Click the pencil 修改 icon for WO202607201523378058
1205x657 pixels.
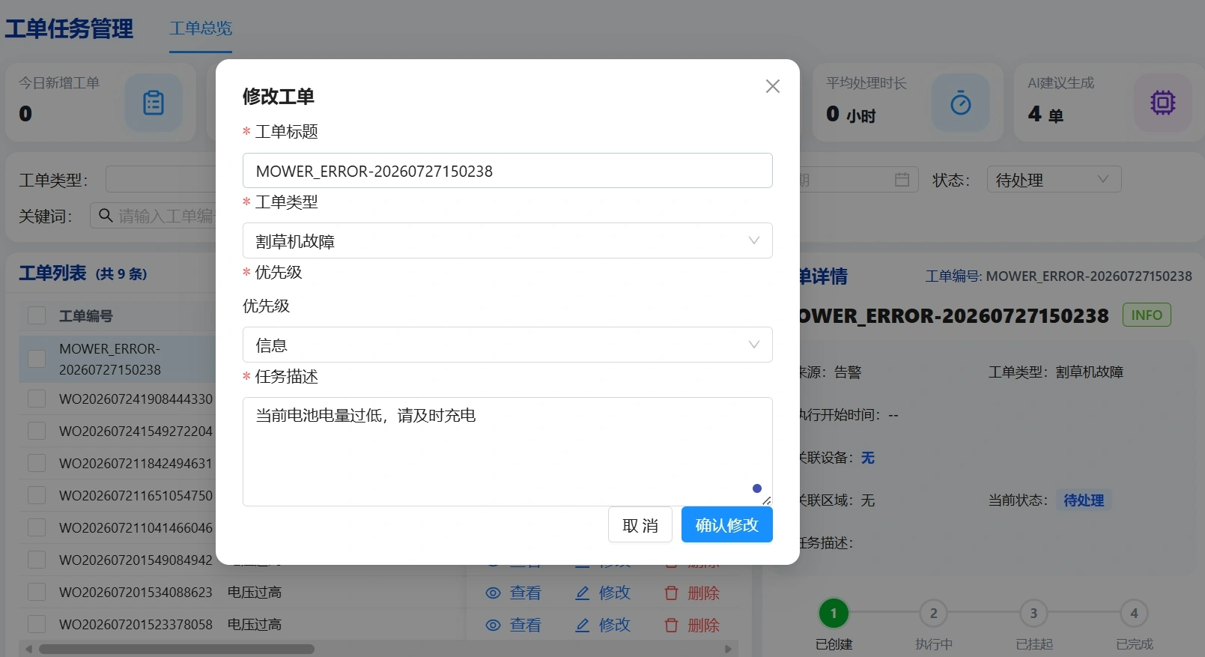[583, 626]
